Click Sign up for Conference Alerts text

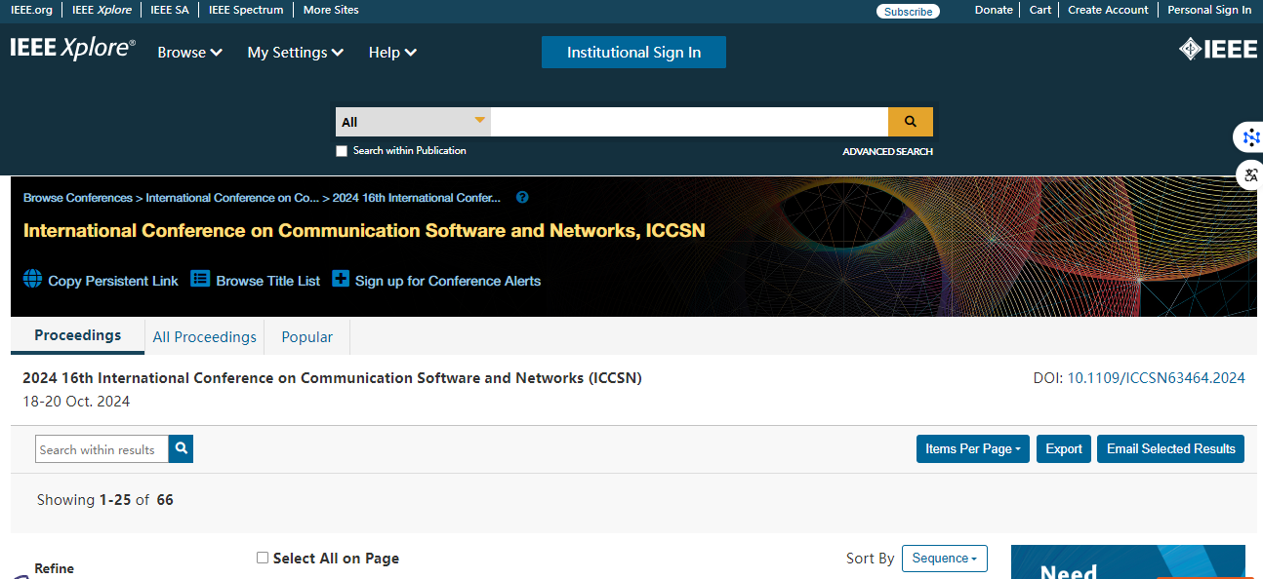click(x=448, y=281)
